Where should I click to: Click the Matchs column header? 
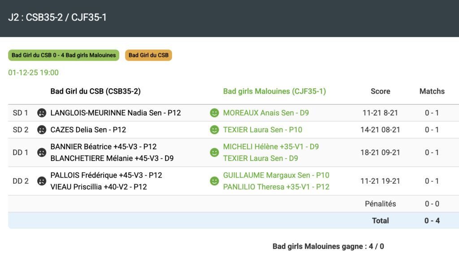pos(432,91)
